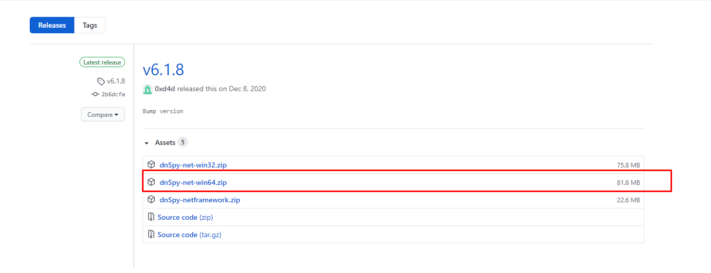Download dnSpy-net-win32.zip
The image size is (711, 273).
pos(193,165)
